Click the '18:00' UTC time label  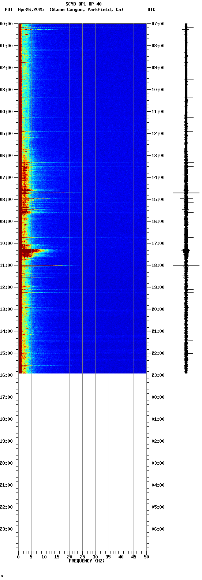(x=158, y=265)
